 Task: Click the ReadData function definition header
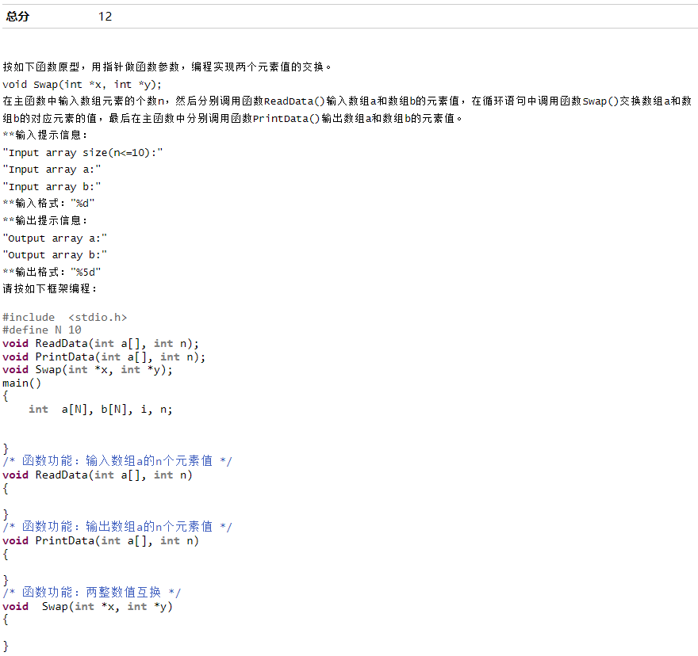click(98, 475)
